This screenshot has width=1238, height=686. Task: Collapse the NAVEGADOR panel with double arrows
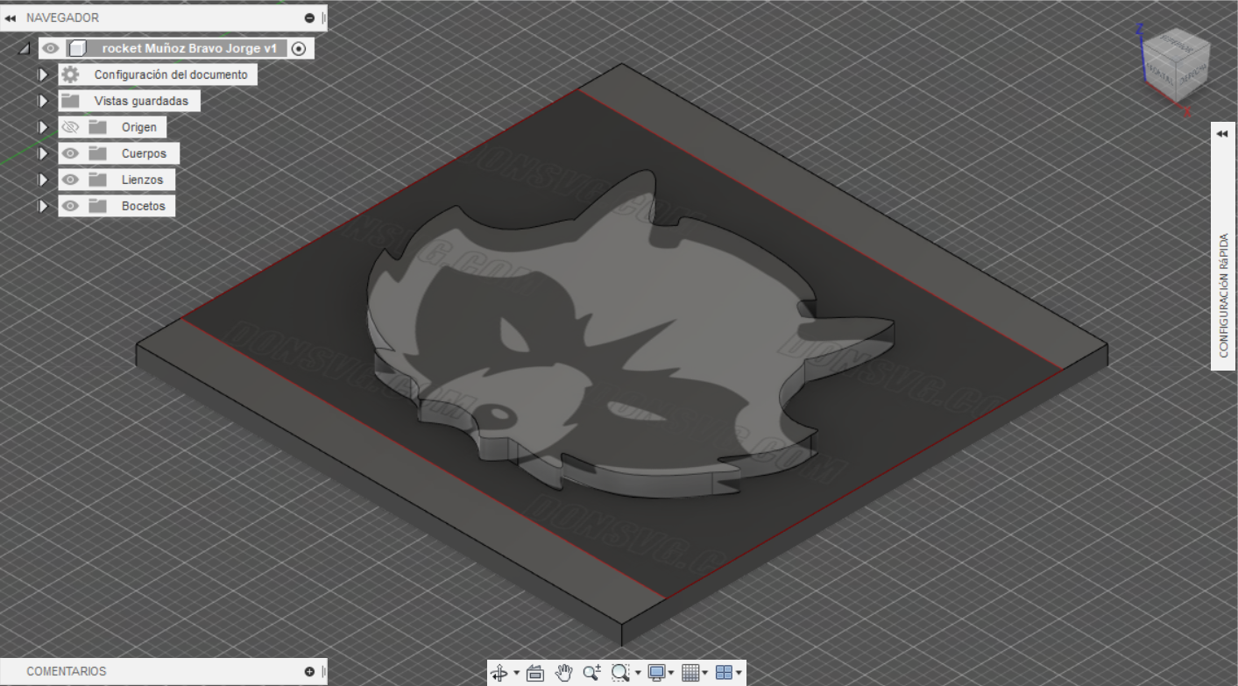point(10,18)
